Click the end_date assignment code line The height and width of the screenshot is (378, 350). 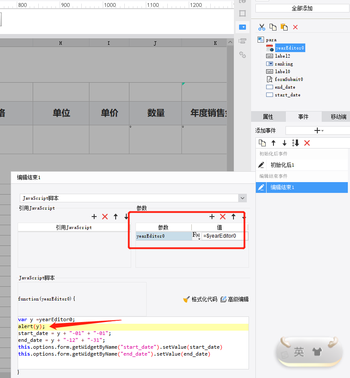(x=61, y=340)
